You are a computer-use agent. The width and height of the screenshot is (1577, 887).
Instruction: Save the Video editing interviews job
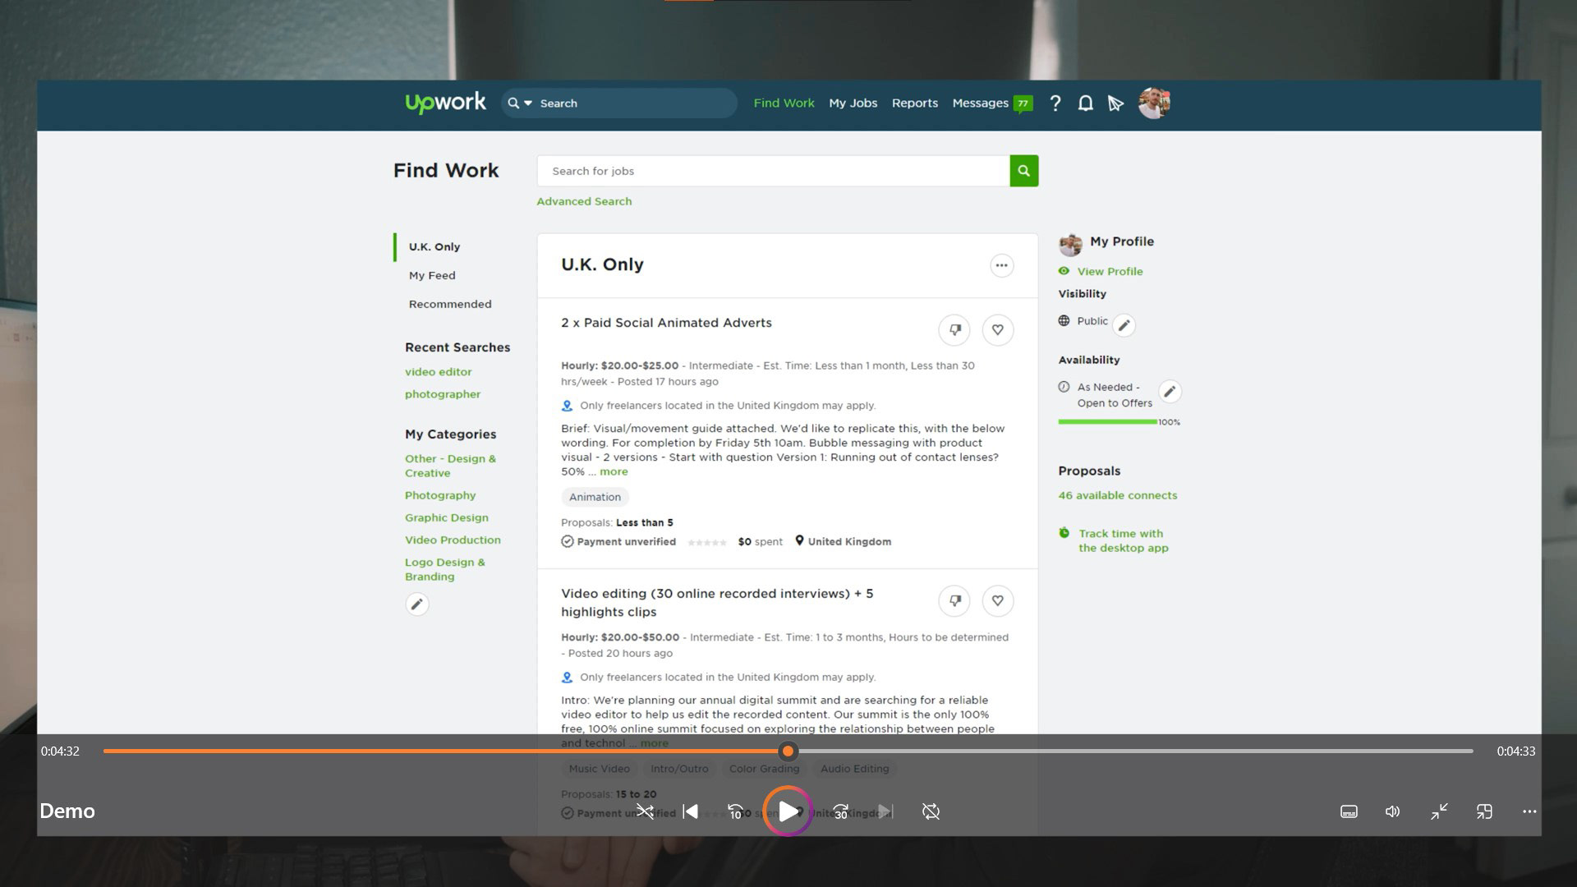click(997, 600)
